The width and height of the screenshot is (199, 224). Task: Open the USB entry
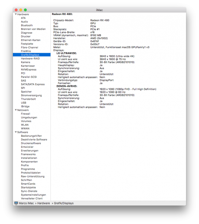[x=23, y=103]
